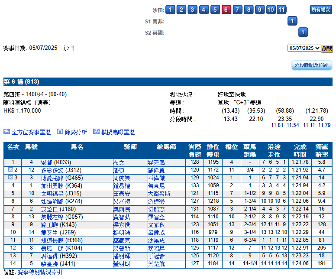This screenshot has width=336, height=279.
Task: Open 賽事特別情況索引 remarks link
Action: [x=40, y=272]
